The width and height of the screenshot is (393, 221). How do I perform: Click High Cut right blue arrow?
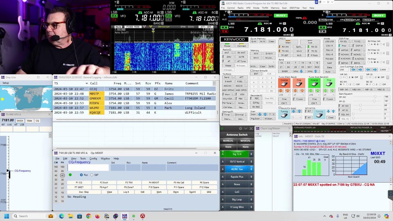point(375,70)
